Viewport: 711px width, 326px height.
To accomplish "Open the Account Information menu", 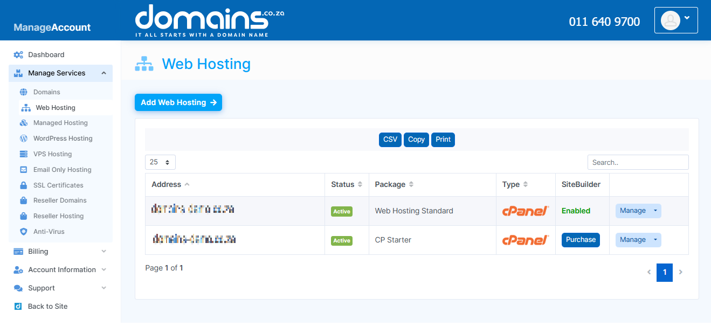I will [63, 269].
